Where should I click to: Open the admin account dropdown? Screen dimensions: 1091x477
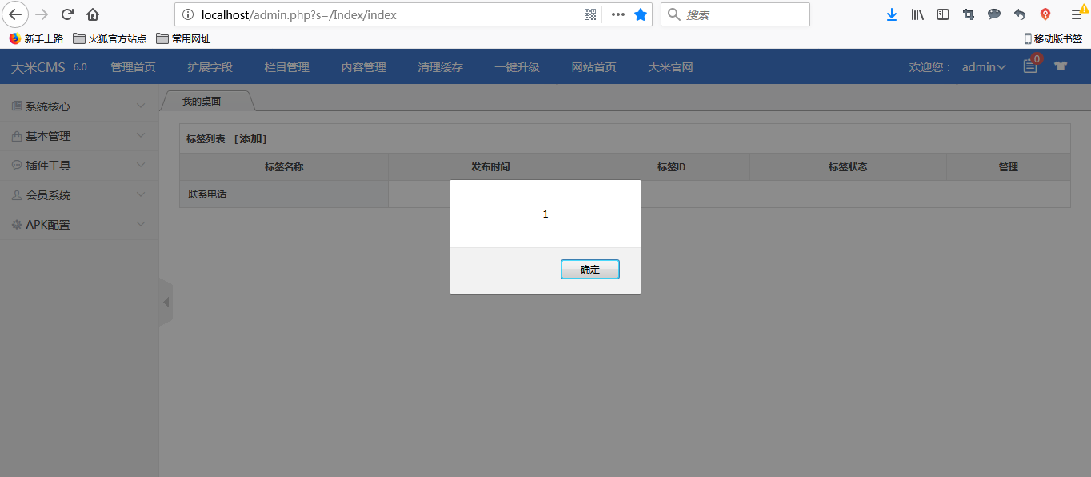983,66
